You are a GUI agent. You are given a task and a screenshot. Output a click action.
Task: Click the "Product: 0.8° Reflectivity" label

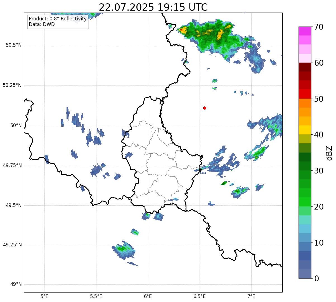(58, 19)
